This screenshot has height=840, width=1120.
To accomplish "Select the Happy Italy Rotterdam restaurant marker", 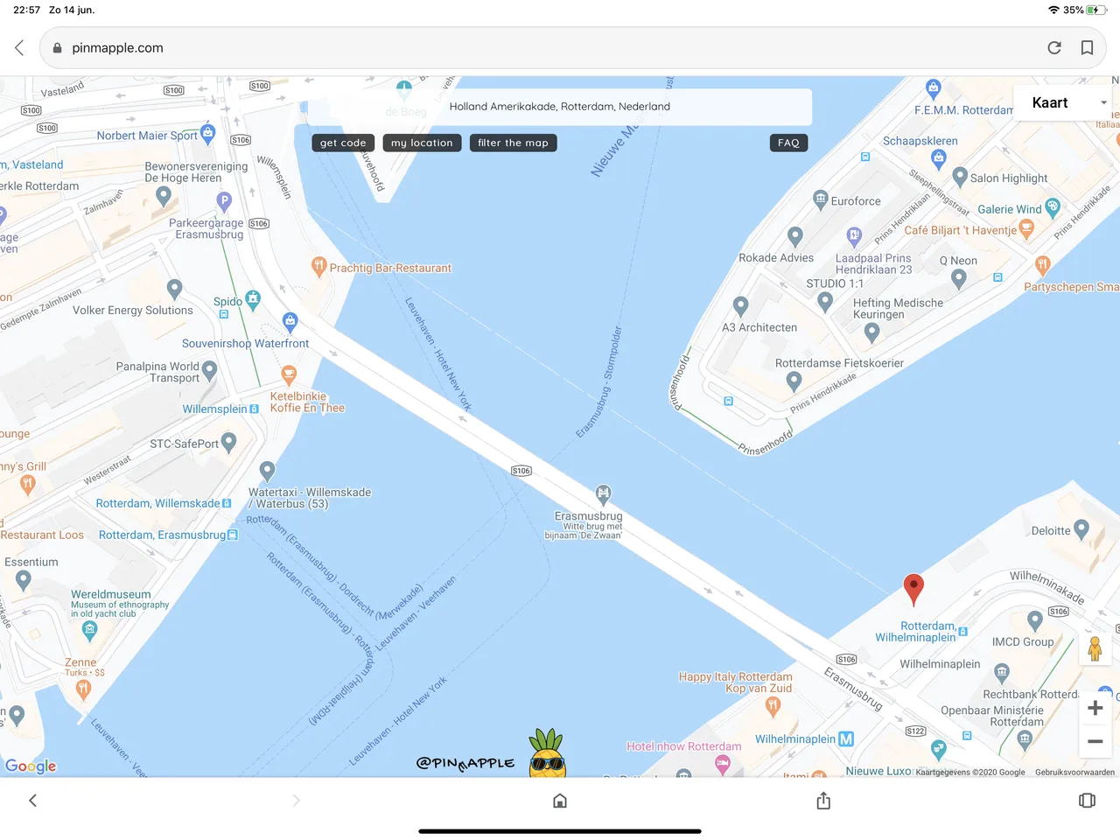I will [773, 705].
